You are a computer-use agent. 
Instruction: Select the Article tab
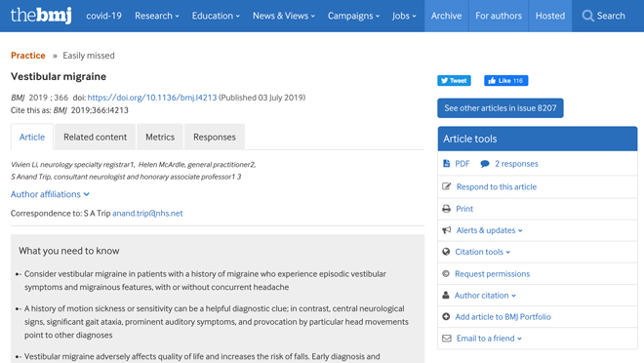(32, 137)
